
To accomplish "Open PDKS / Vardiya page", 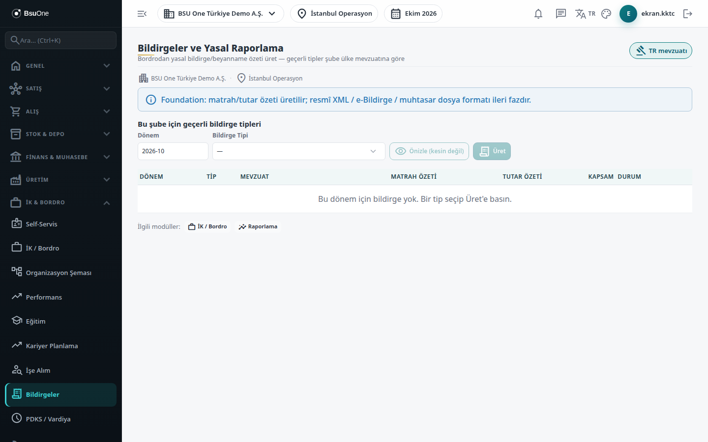I will [61, 419].
